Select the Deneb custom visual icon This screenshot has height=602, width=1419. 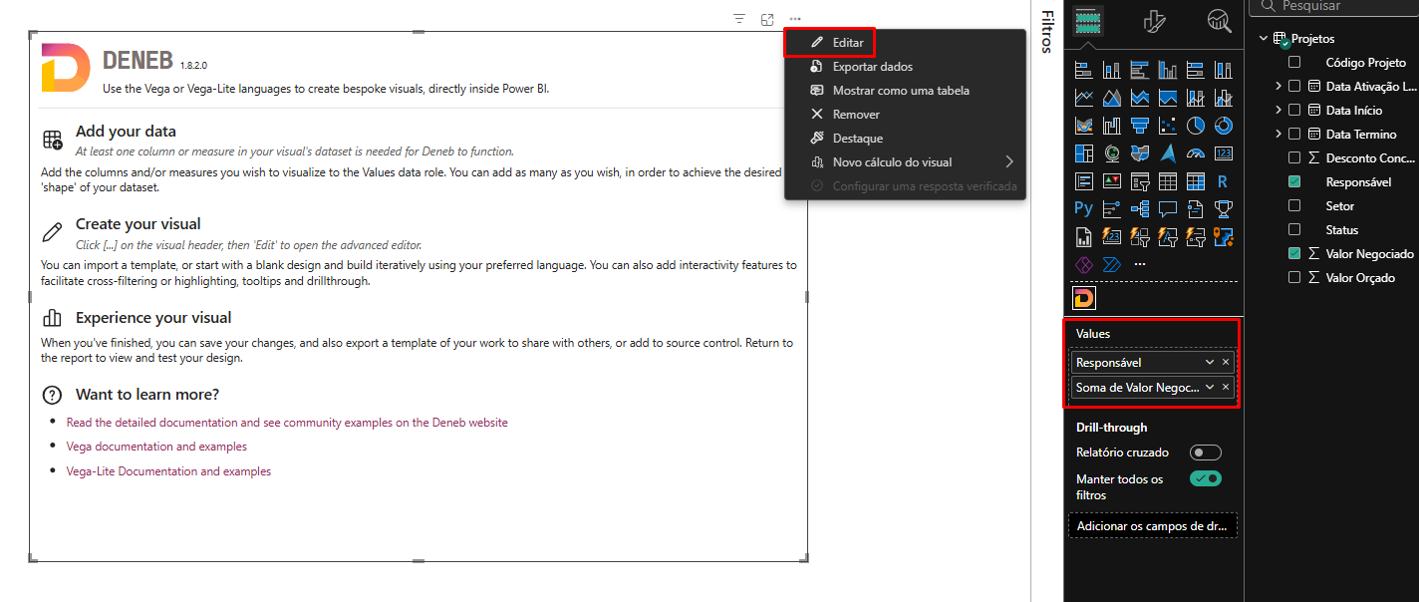(x=1083, y=297)
